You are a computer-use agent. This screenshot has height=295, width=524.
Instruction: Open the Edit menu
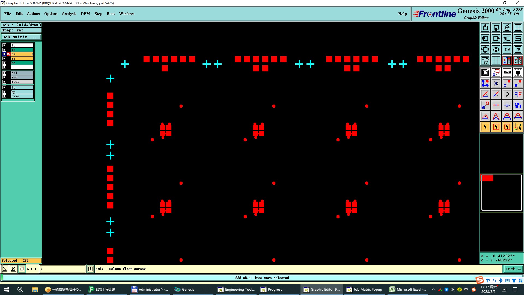click(x=19, y=14)
